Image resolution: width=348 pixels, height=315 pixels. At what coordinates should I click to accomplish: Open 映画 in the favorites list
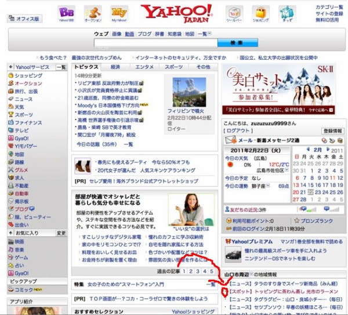(19, 241)
